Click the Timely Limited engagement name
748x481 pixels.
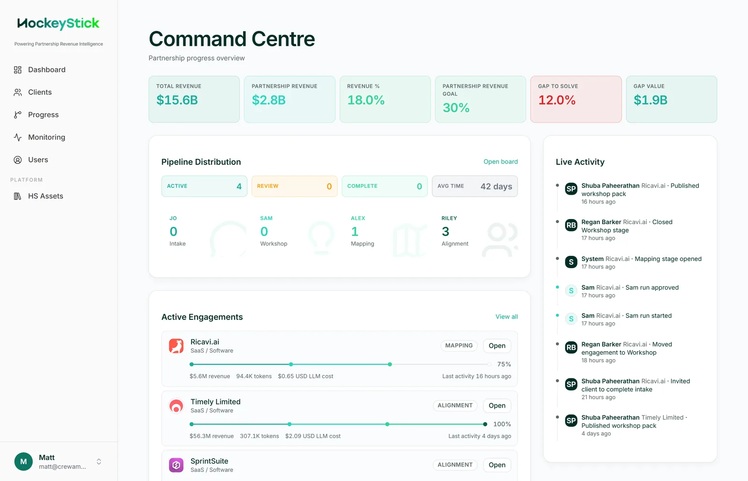tap(216, 402)
